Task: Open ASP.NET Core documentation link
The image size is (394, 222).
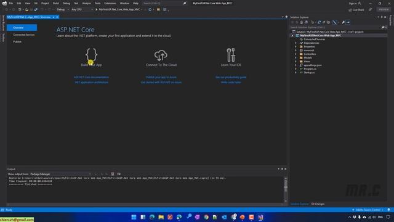Action: point(91,77)
